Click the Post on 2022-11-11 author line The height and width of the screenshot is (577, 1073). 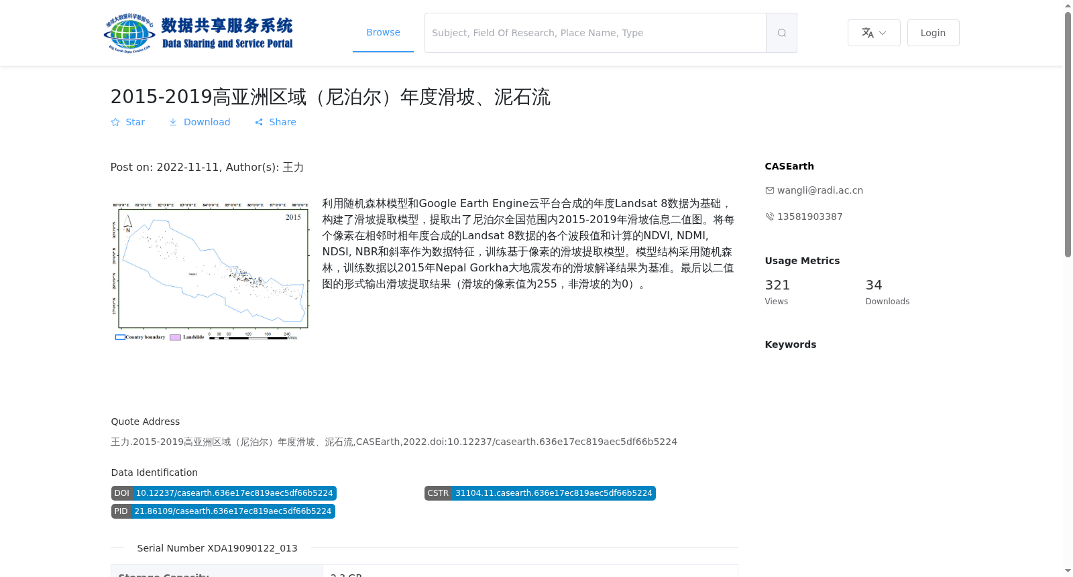pos(207,167)
